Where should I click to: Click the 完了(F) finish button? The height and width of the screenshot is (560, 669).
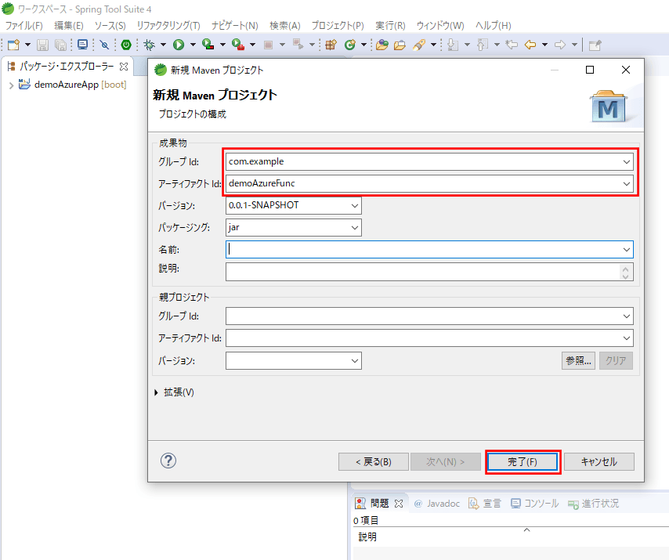(x=523, y=461)
